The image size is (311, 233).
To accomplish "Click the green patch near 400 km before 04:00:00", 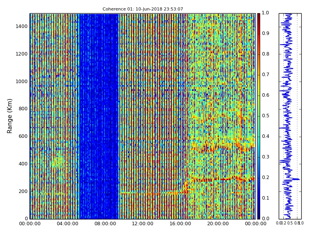I will pos(58,162).
